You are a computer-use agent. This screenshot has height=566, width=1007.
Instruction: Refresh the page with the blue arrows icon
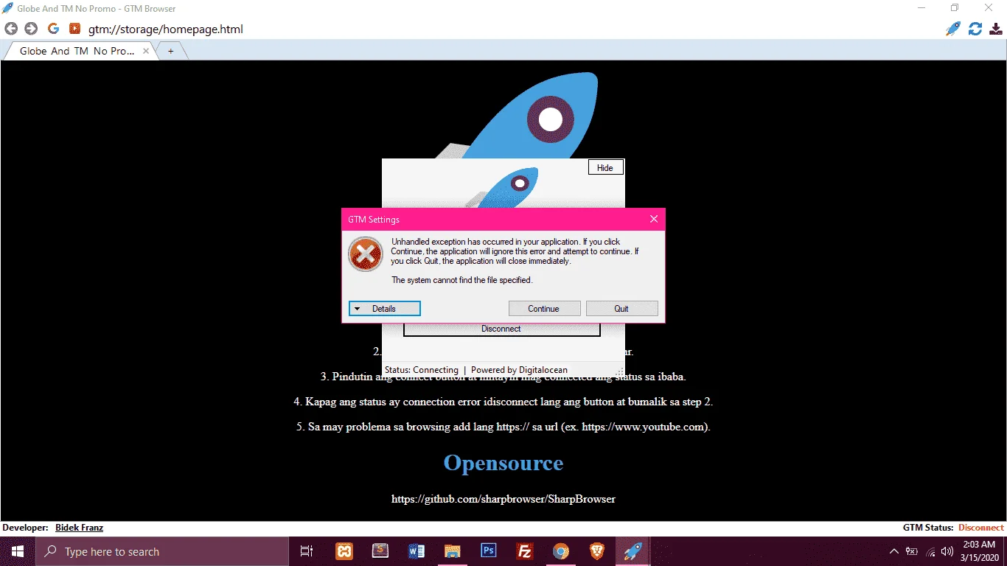(x=975, y=29)
